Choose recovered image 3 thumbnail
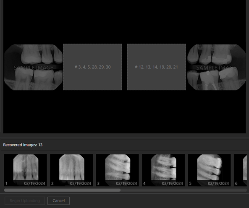This screenshot has width=249, height=208. coord(118,170)
